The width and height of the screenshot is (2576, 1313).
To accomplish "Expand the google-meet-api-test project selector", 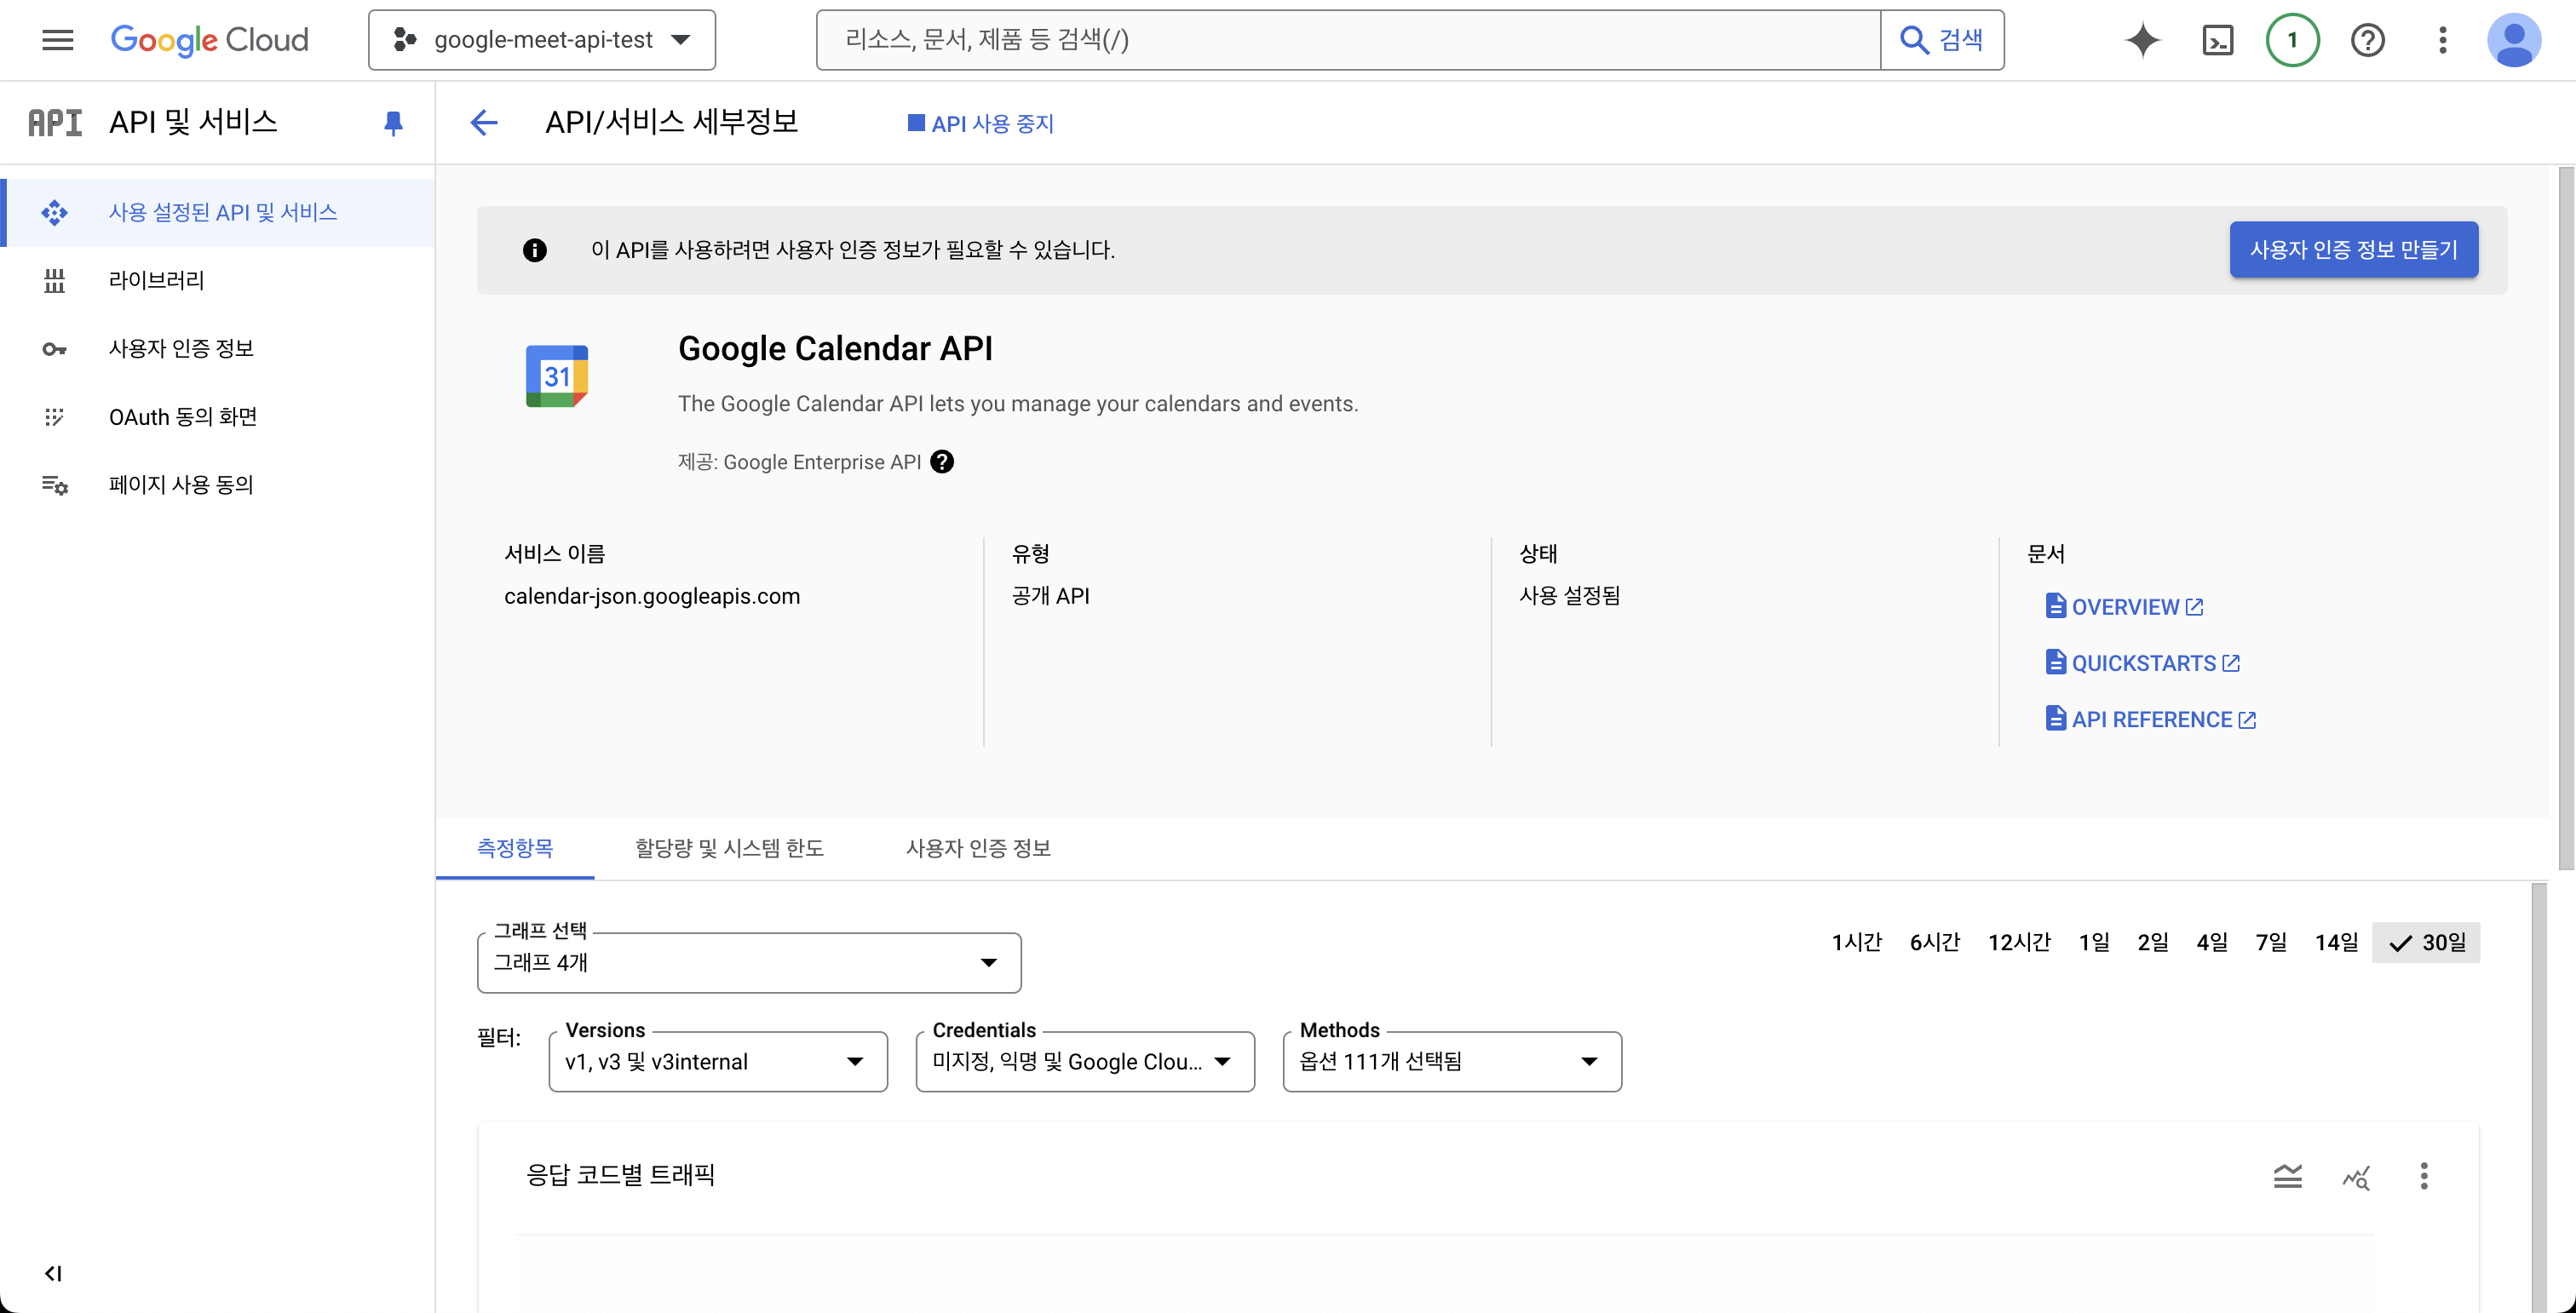I will [542, 40].
